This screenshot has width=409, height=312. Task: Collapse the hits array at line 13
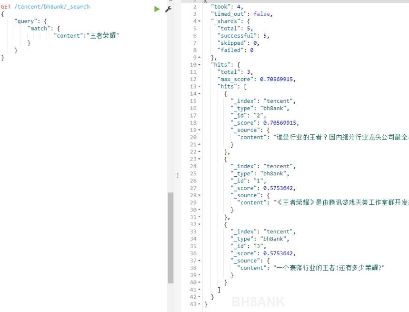point(200,86)
